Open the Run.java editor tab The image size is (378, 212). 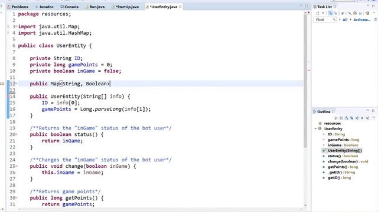click(x=95, y=6)
